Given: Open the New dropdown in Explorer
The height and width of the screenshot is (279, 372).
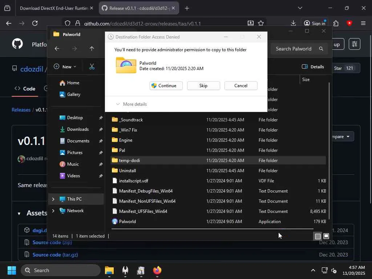Looking at the screenshot, I should click(65, 67).
